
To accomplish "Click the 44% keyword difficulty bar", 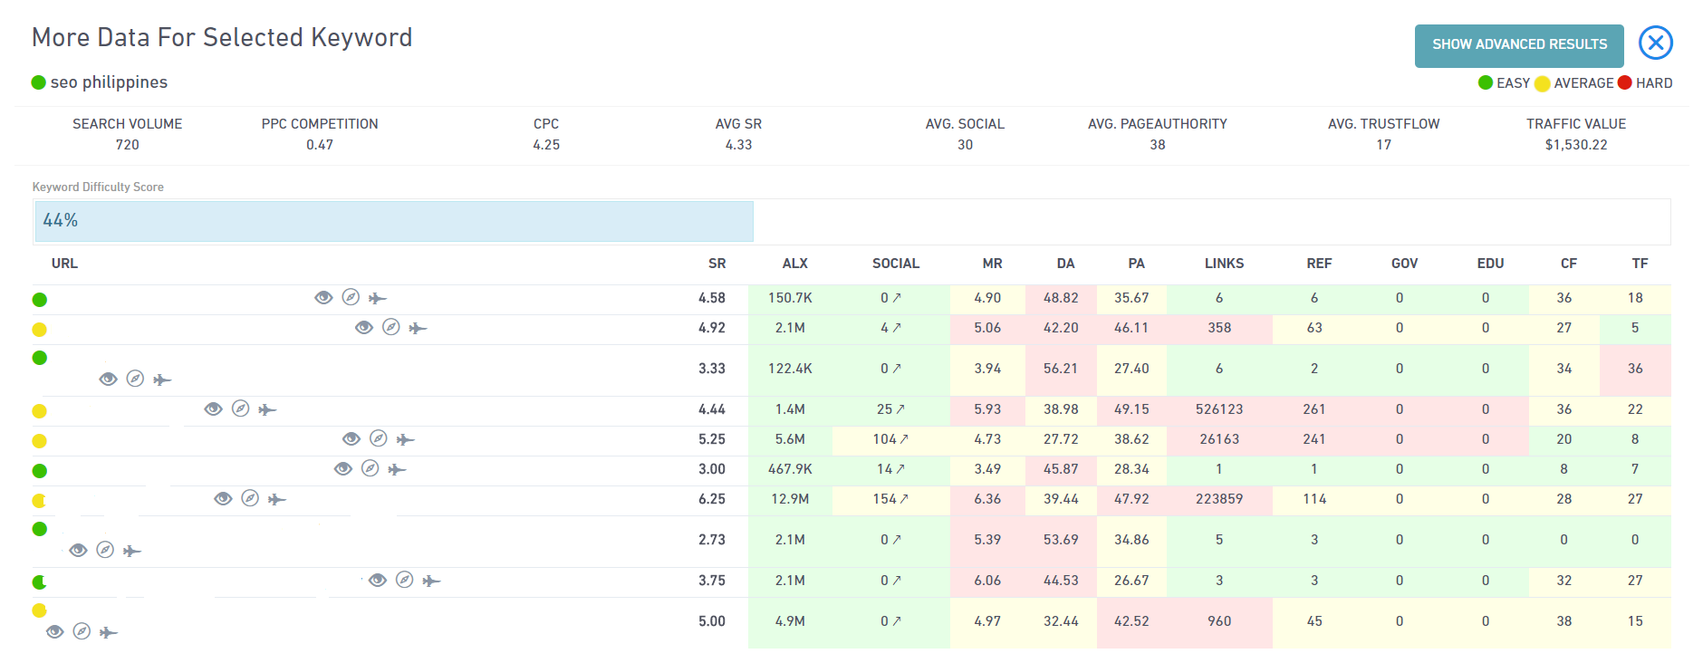I will pyautogui.click(x=394, y=221).
